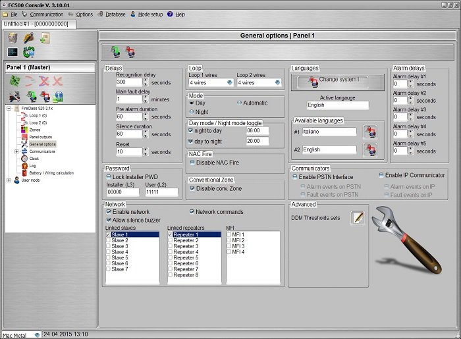Click the green download-from-panel icon in options toolbar

pos(116,51)
